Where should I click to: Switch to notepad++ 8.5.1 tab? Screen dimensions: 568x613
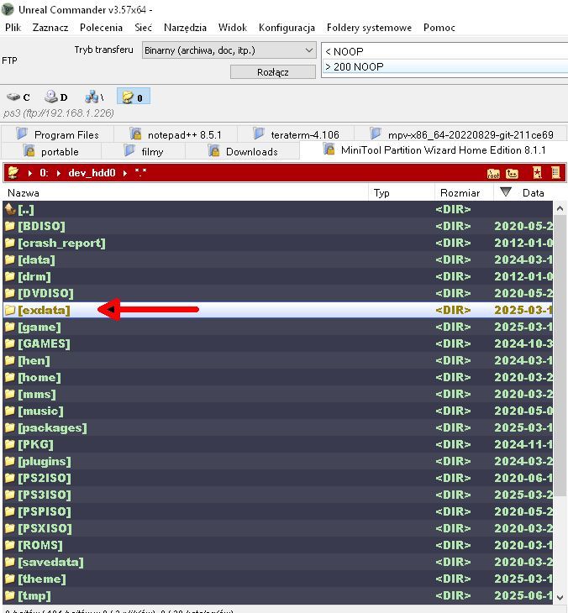[x=176, y=134]
